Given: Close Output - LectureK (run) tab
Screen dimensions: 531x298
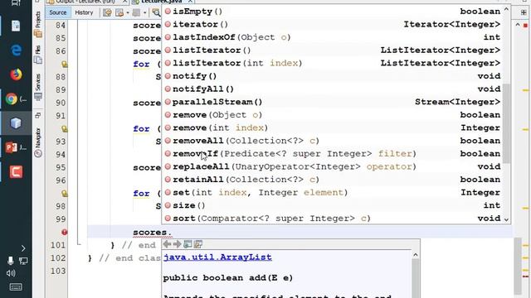Looking at the screenshot, I should (x=124, y=2).
